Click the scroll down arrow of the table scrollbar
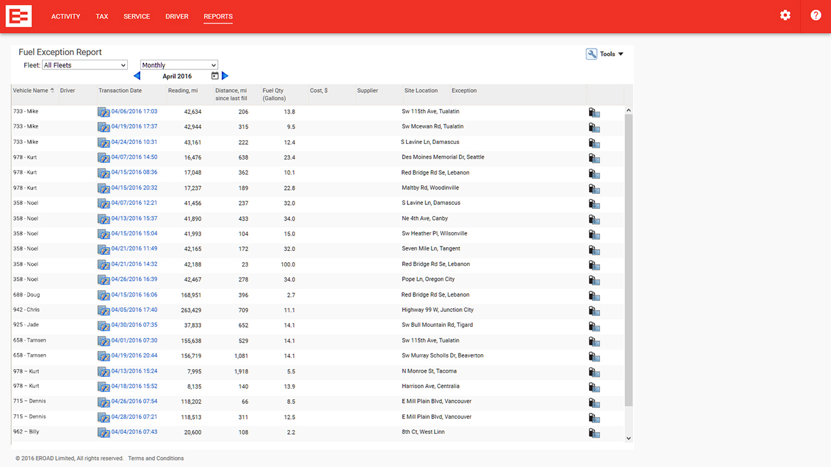This screenshot has height=467, width=831. (628, 438)
